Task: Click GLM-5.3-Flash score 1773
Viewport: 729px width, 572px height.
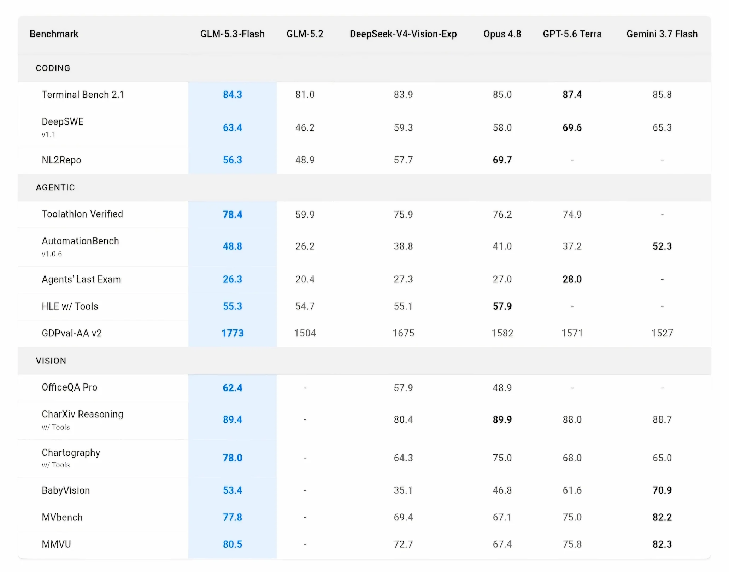Action: 233,333
